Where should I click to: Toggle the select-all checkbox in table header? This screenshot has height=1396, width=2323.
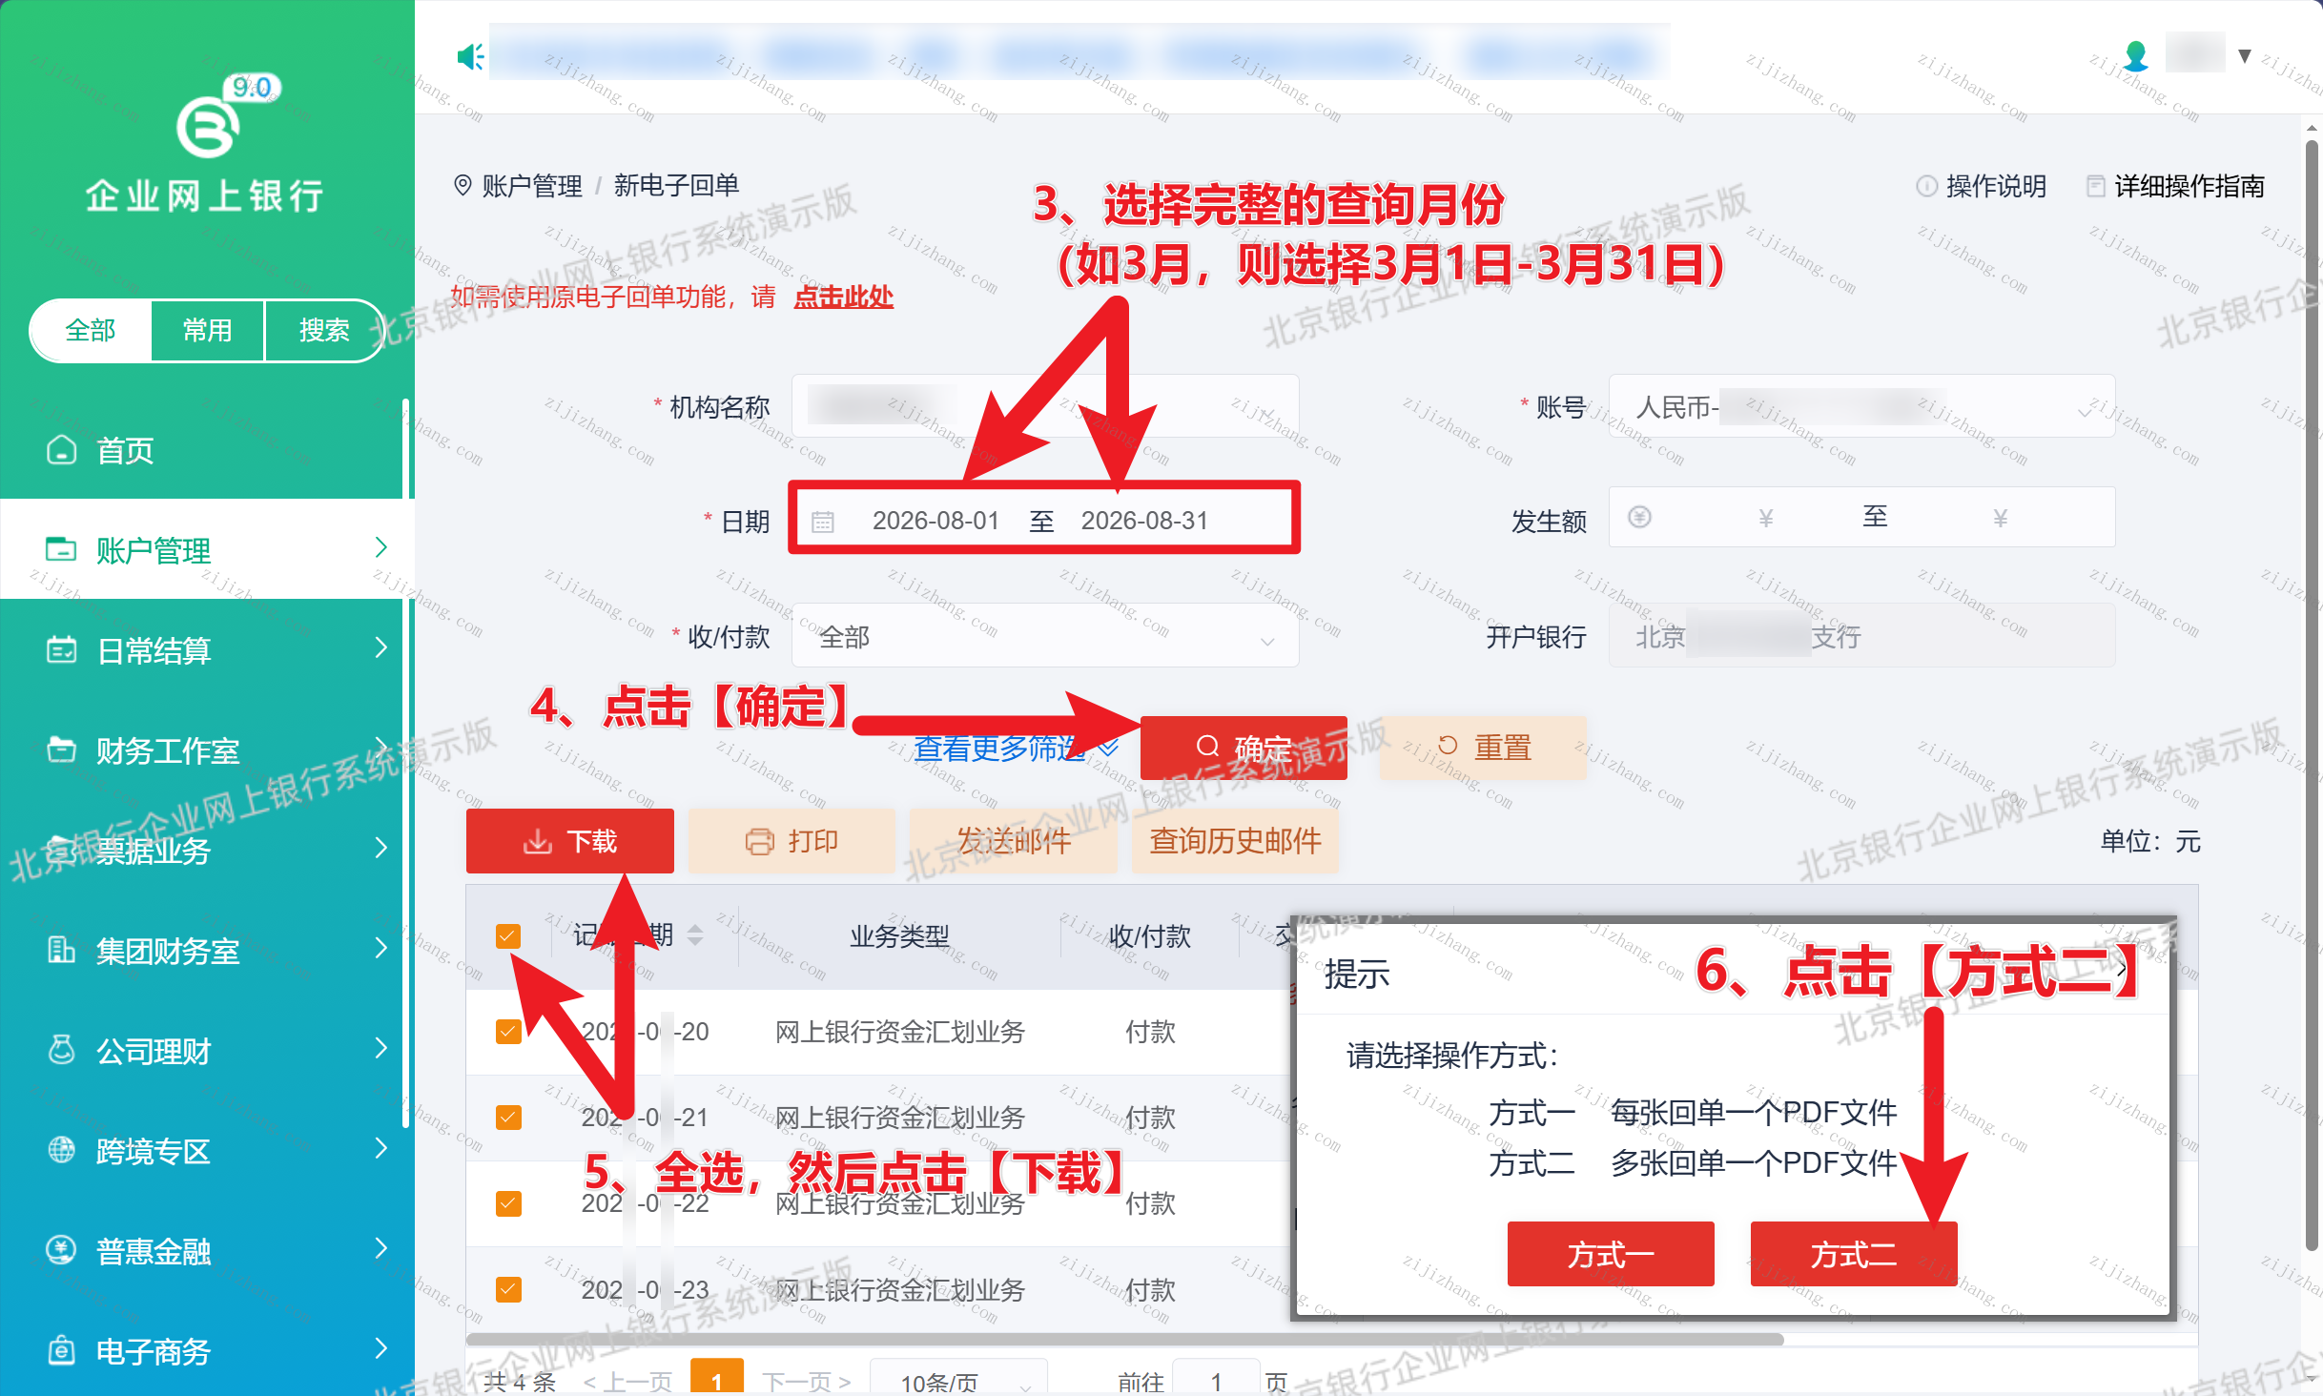pos(508,935)
